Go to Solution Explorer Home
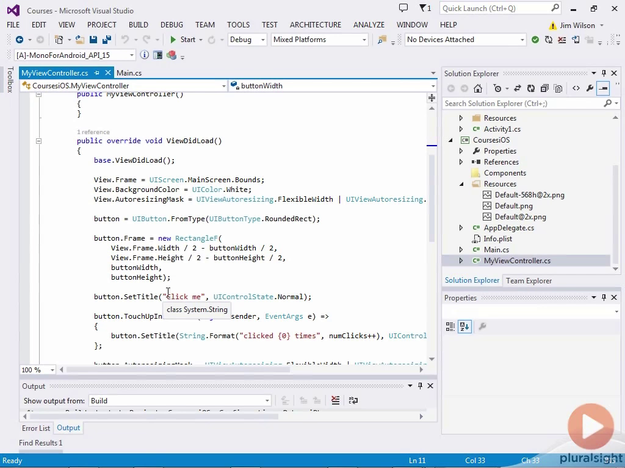The height and width of the screenshot is (468, 625). coord(477,88)
